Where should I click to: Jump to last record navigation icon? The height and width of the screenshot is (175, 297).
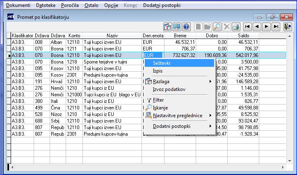coord(276,27)
